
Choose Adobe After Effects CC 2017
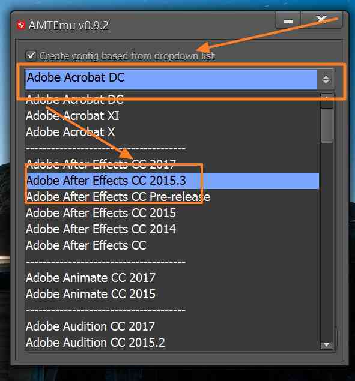(172, 164)
